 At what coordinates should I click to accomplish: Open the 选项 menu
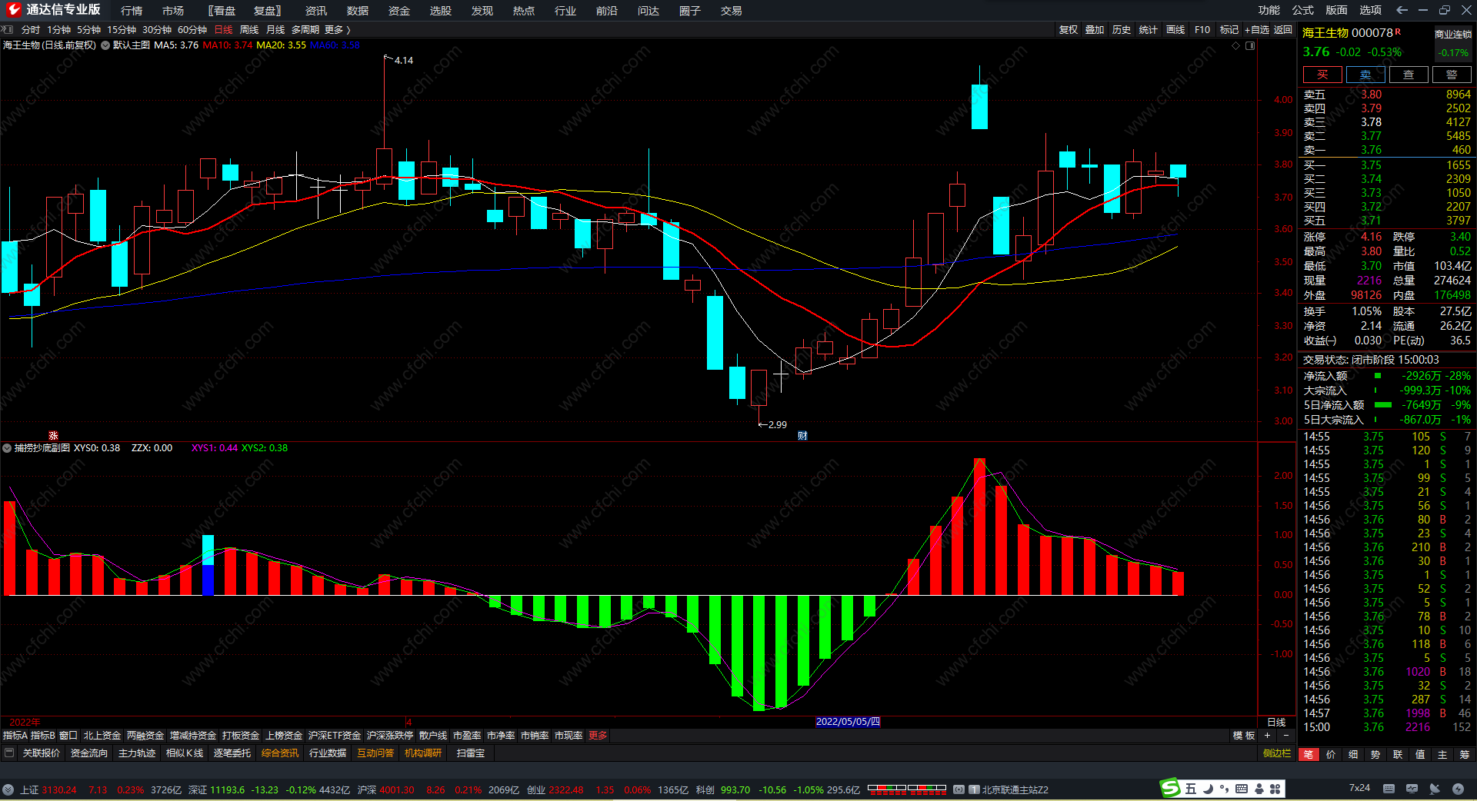[1371, 10]
